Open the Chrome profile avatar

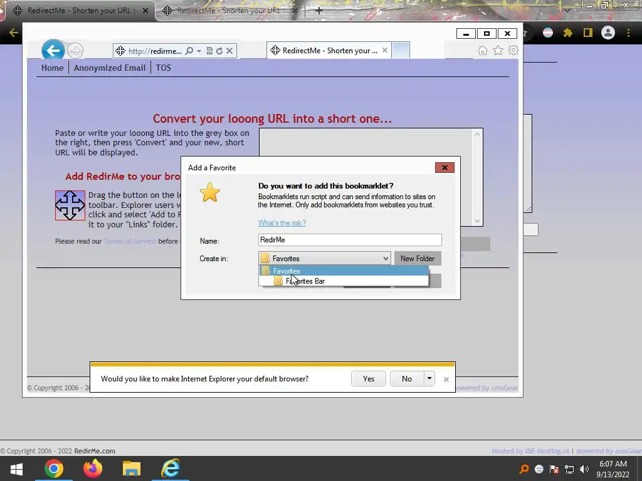608,33
